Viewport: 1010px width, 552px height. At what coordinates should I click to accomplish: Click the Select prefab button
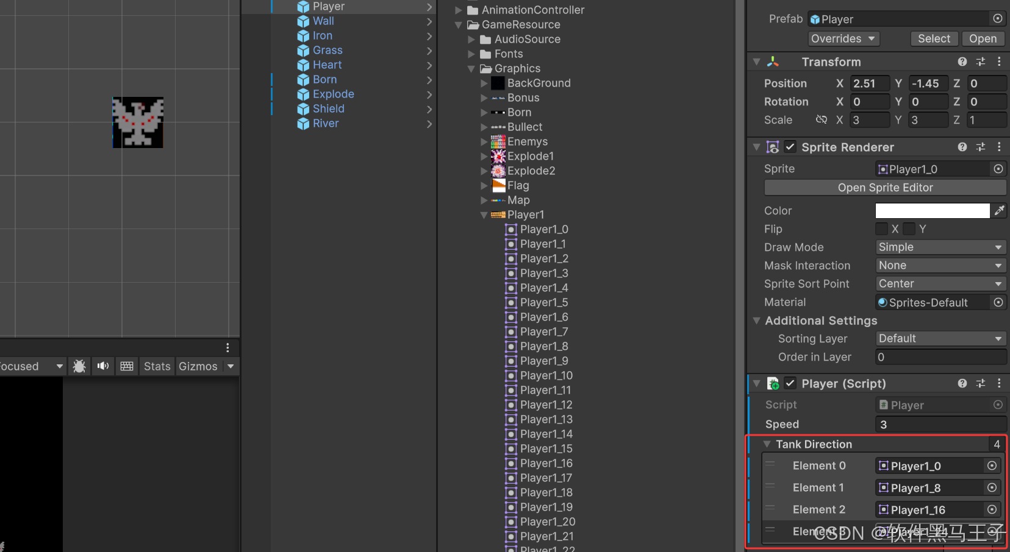(934, 38)
